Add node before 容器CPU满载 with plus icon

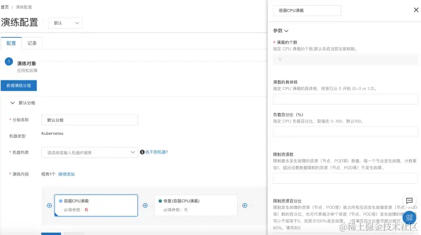[x=50, y=205]
